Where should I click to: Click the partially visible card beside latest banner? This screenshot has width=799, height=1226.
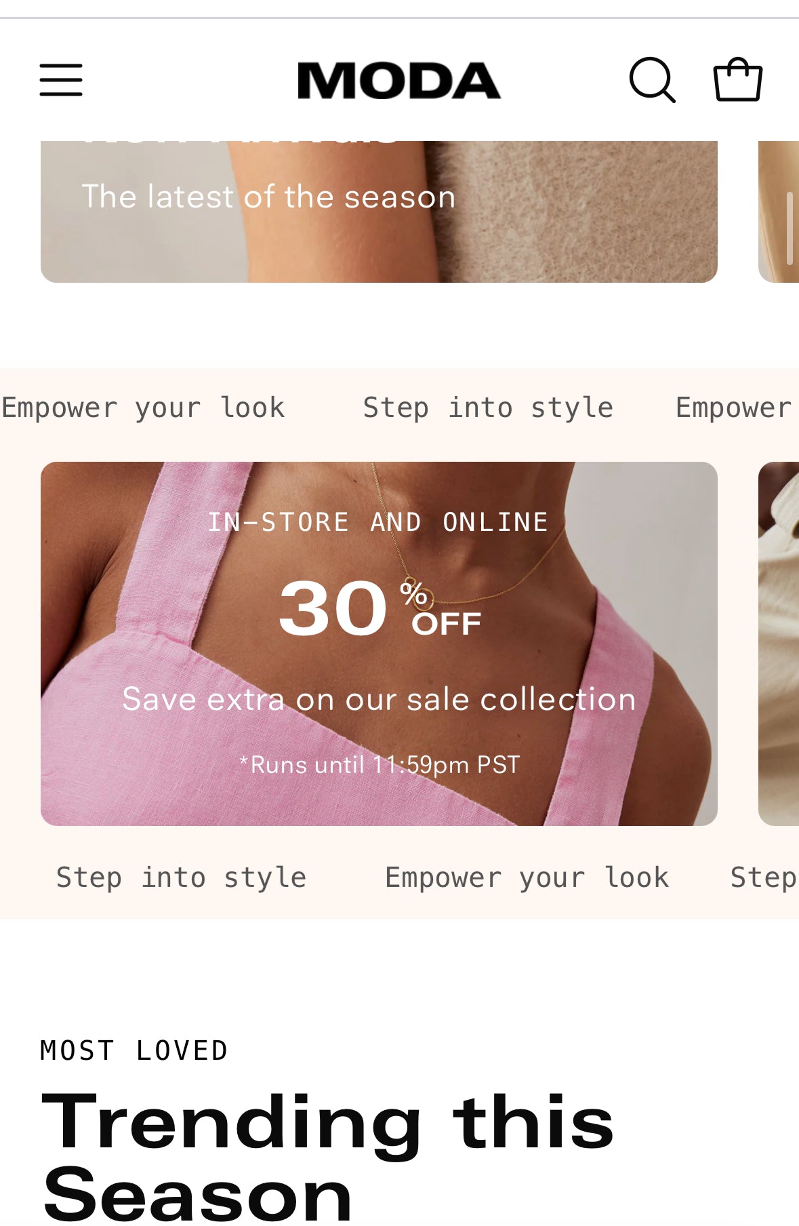pyautogui.click(x=779, y=212)
